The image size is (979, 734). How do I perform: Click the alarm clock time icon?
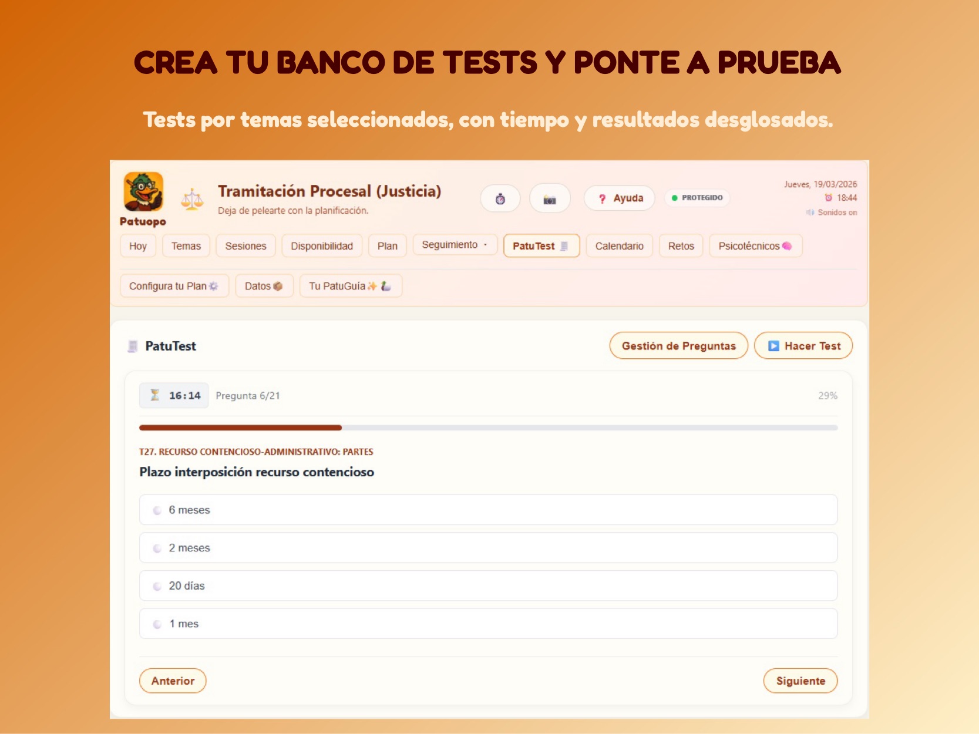(x=828, y=198)
